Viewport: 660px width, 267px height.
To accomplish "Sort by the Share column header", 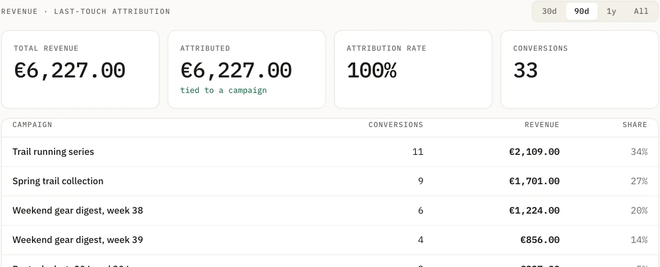I will (635, 124).
